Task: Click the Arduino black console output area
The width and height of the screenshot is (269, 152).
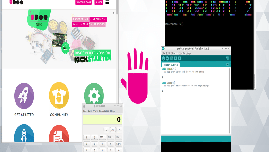Action: coord(196,147)
